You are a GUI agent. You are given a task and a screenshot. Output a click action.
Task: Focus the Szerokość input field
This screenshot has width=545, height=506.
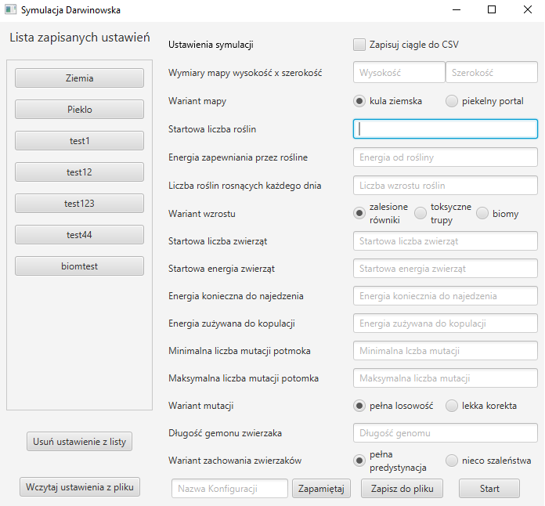coord(492,72)
